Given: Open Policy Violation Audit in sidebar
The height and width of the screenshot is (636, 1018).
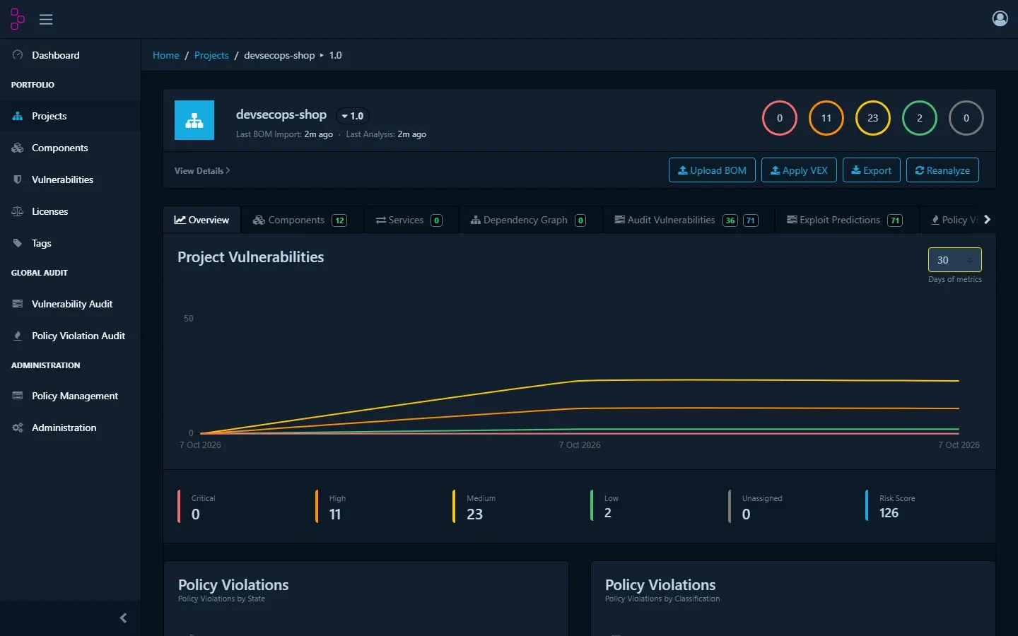Looking at the screenshot, I should pyautogui.click(x=71, y=336).
